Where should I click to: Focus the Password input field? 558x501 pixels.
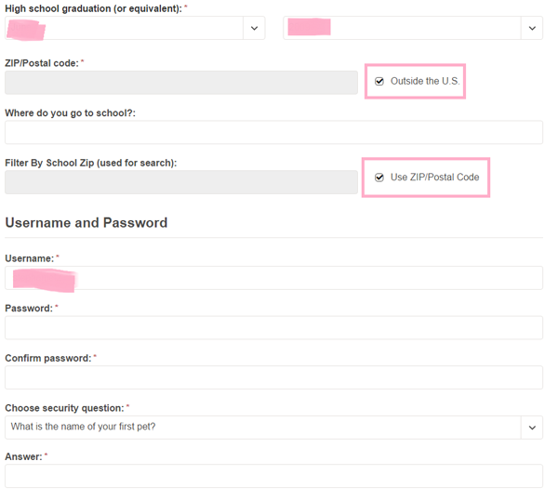273,327
